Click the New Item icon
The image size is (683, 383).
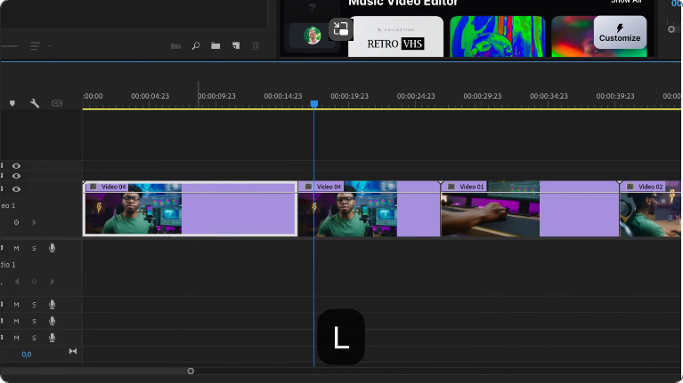[x=236, y=45]
